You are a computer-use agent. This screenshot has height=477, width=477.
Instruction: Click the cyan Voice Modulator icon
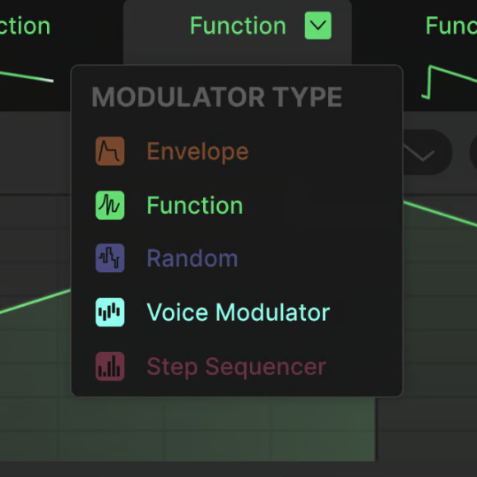pos(110,313)
